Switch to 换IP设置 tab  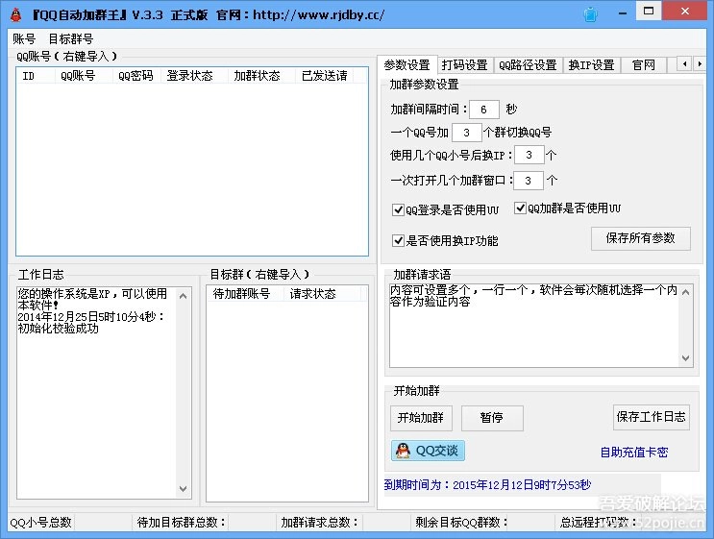tap(591, 65)
